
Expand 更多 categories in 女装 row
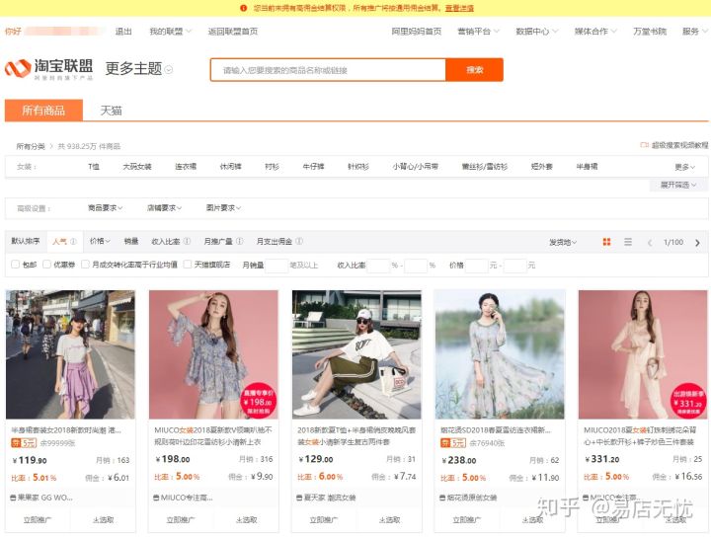[x=684, y=167]
